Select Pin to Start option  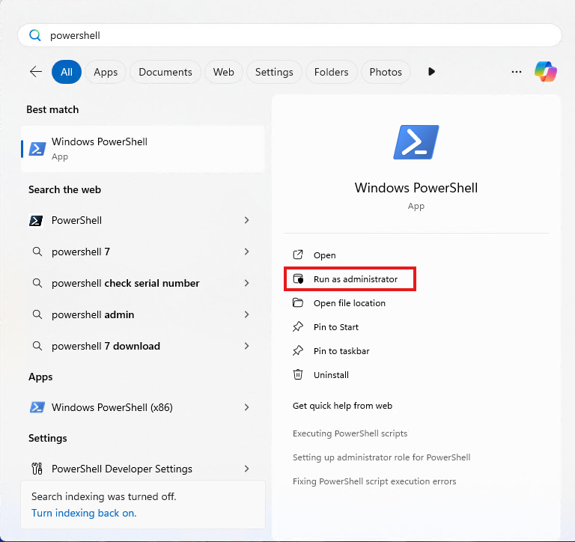[335, 327]
